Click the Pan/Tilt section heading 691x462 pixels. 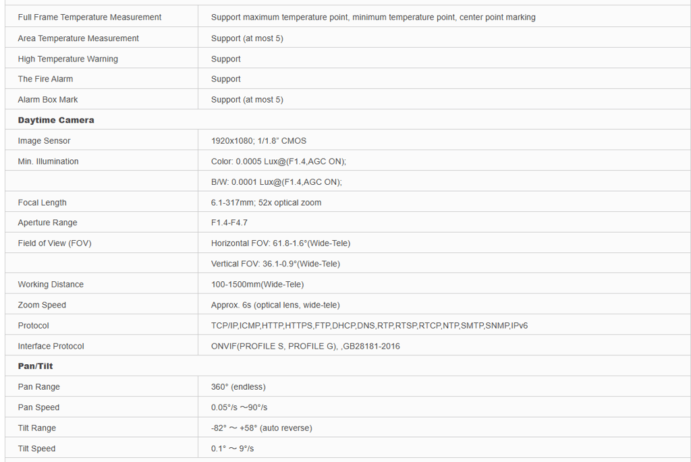click(x=35, y=366)
